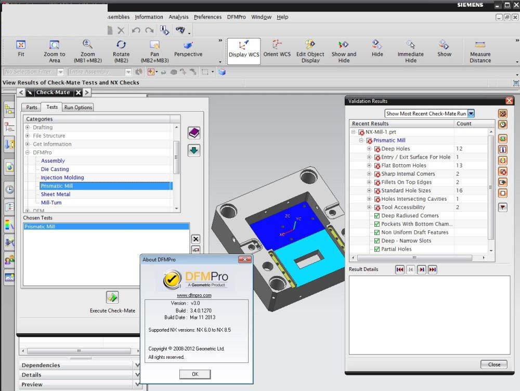
Task: Switch to the Run Options tab
Action: (x=78, y=107)
